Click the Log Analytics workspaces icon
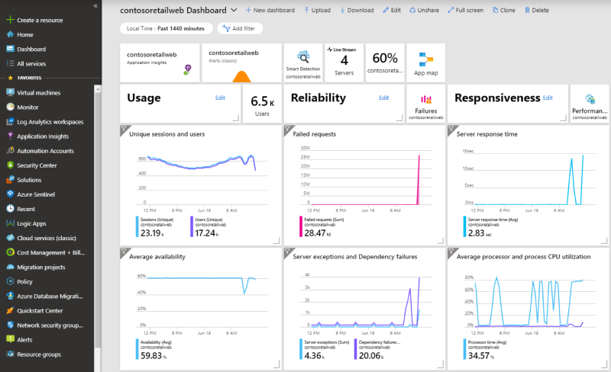 [x=10, y=122]
